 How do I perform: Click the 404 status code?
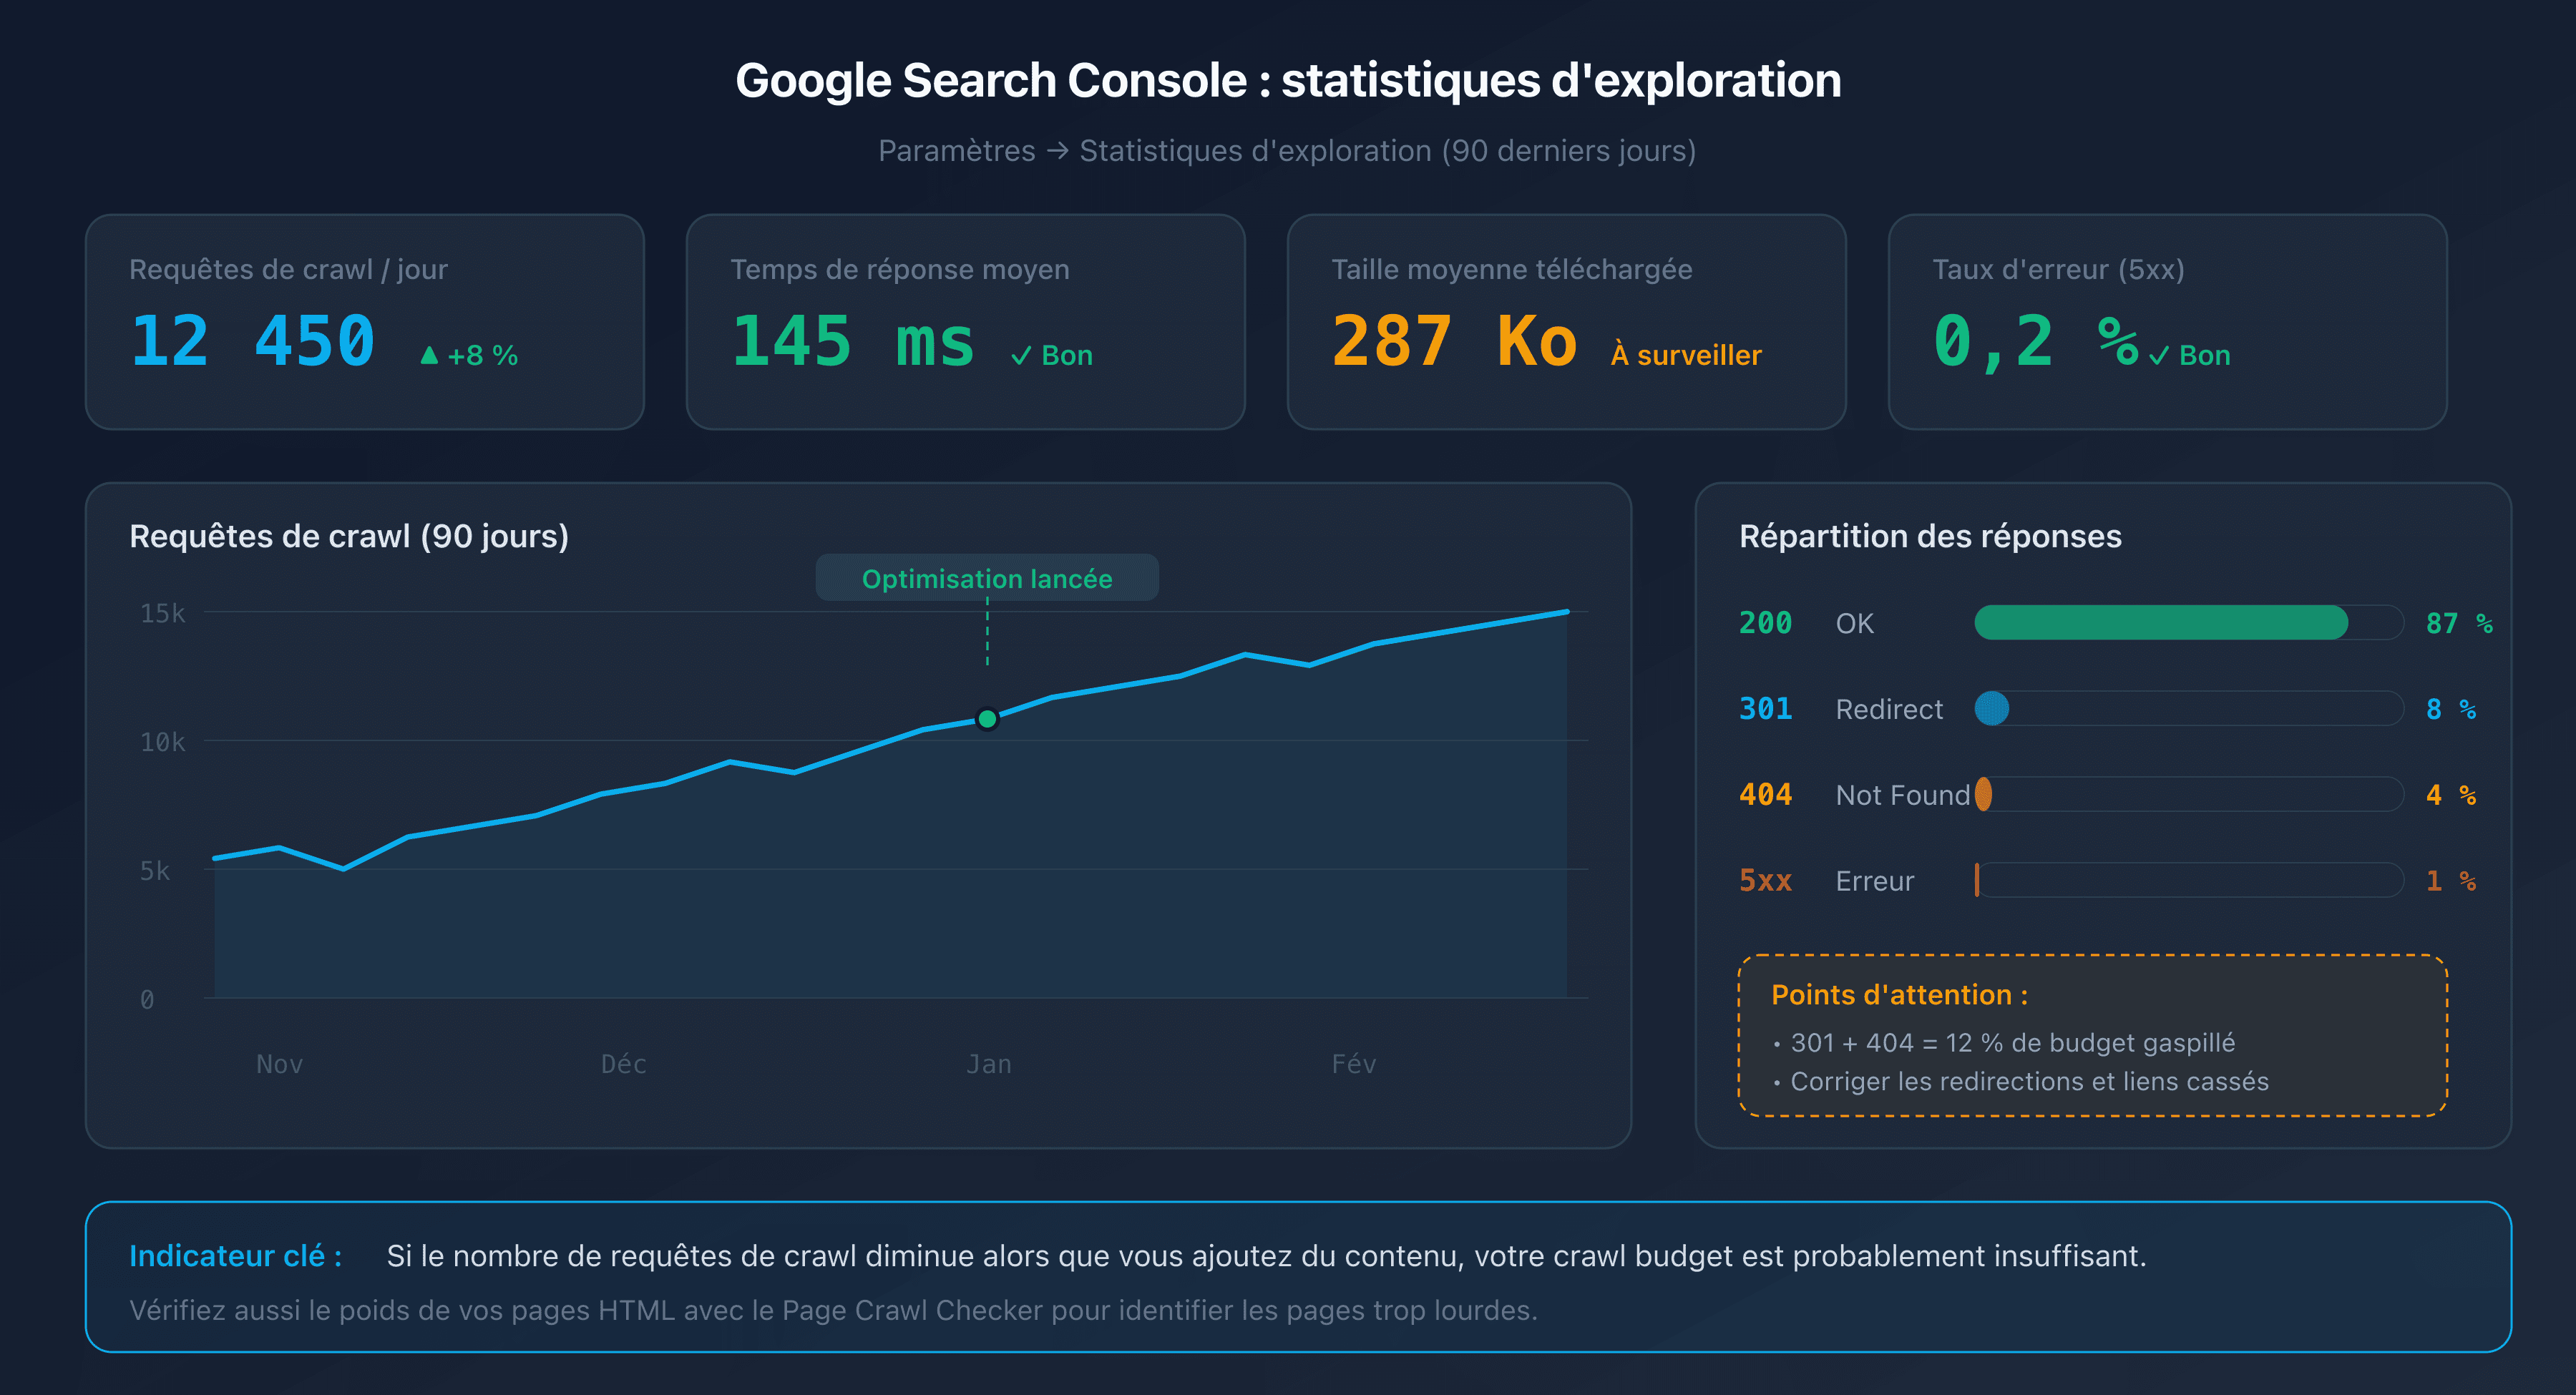[x=1765, y=795]
